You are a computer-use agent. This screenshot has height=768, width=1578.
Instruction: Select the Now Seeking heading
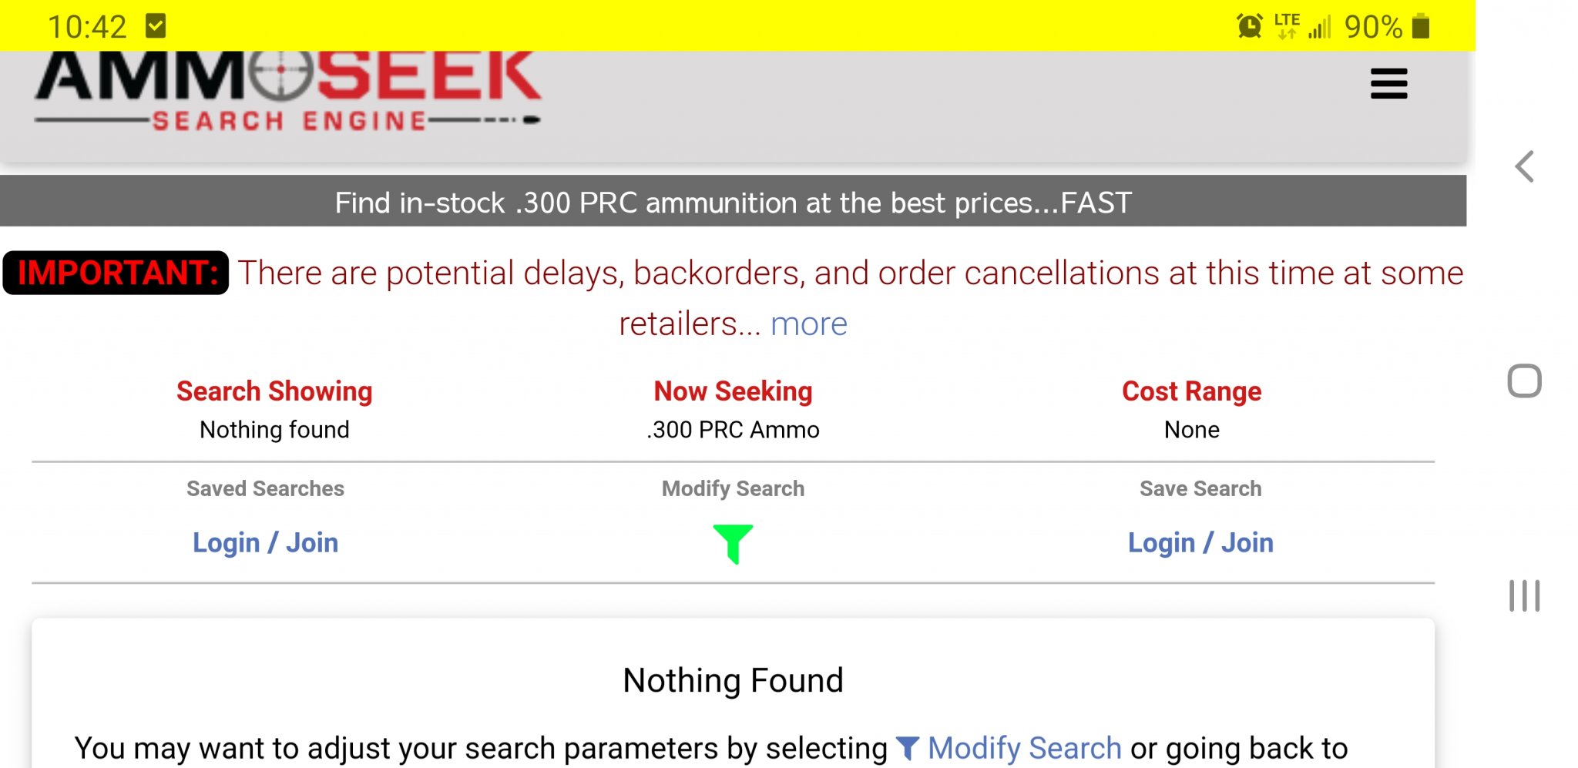coord(733,391)
